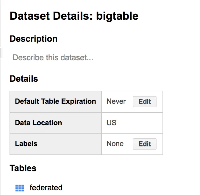Click the 'US' data location value
The image size is (200, 195).
coord(111,123)
